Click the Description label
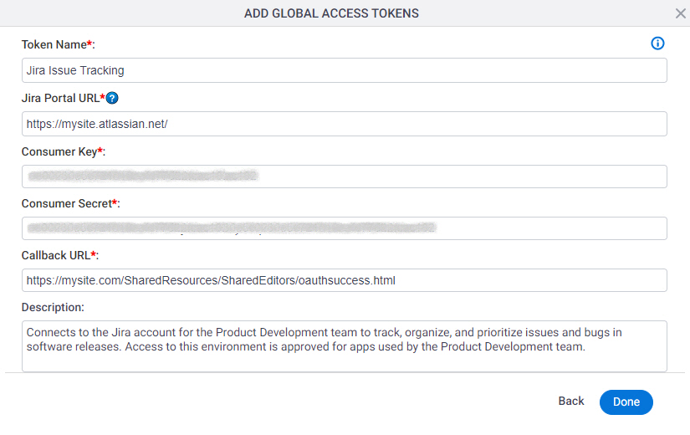690x435 pixels. pos(53,307)
